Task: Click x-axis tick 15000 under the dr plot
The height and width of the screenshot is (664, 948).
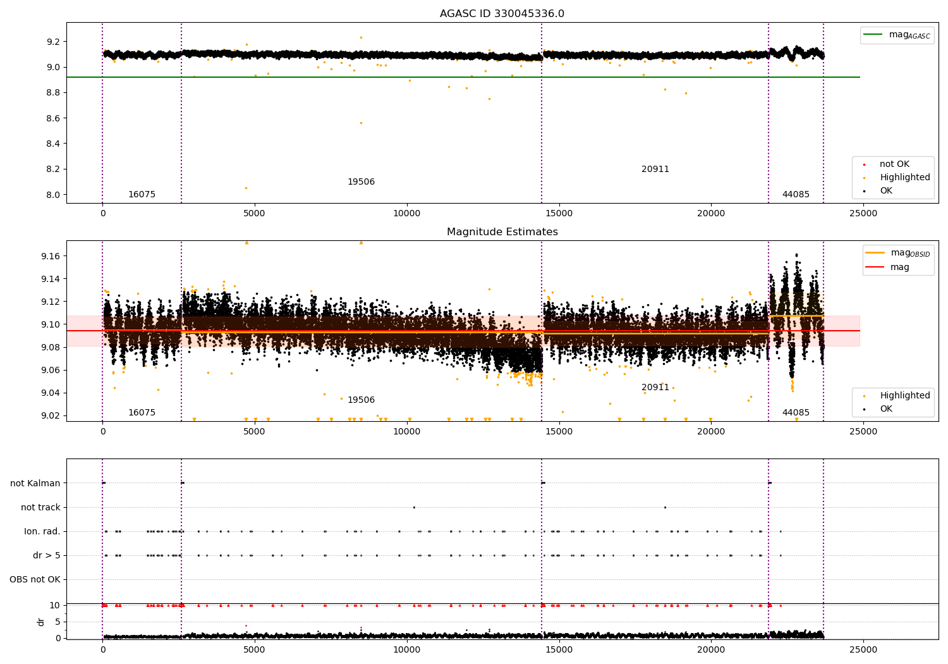Action: (559, 650)
